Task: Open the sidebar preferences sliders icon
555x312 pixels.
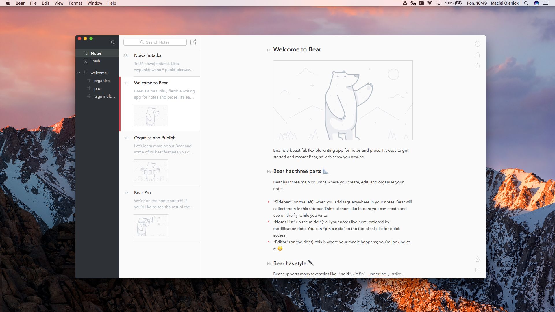Action: 112,42
